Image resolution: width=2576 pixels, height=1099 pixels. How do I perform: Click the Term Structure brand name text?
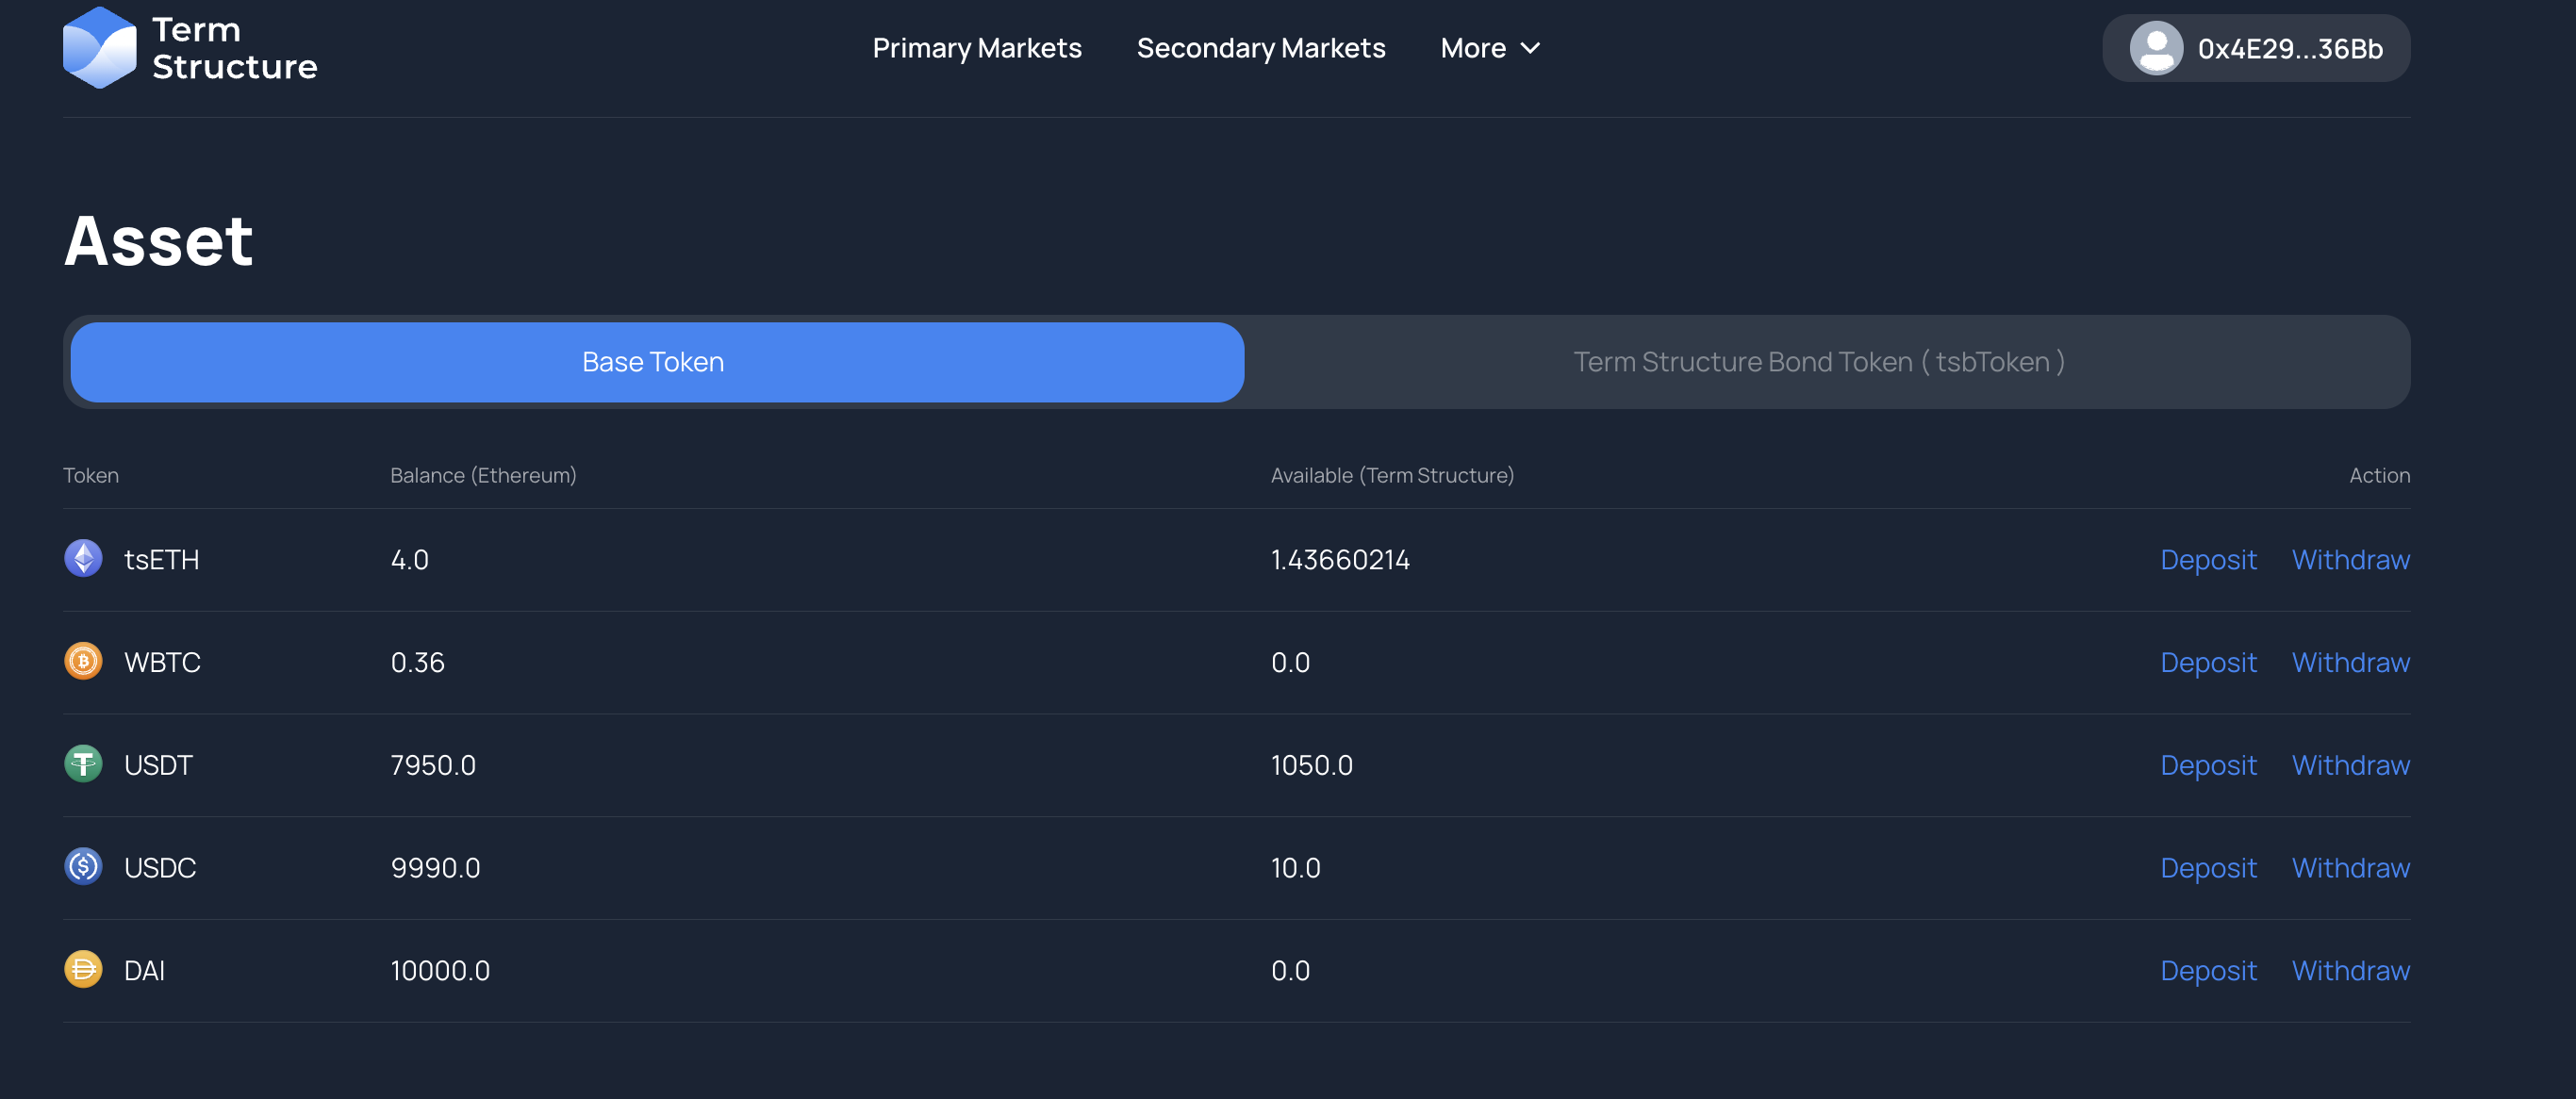coord(234,48)
